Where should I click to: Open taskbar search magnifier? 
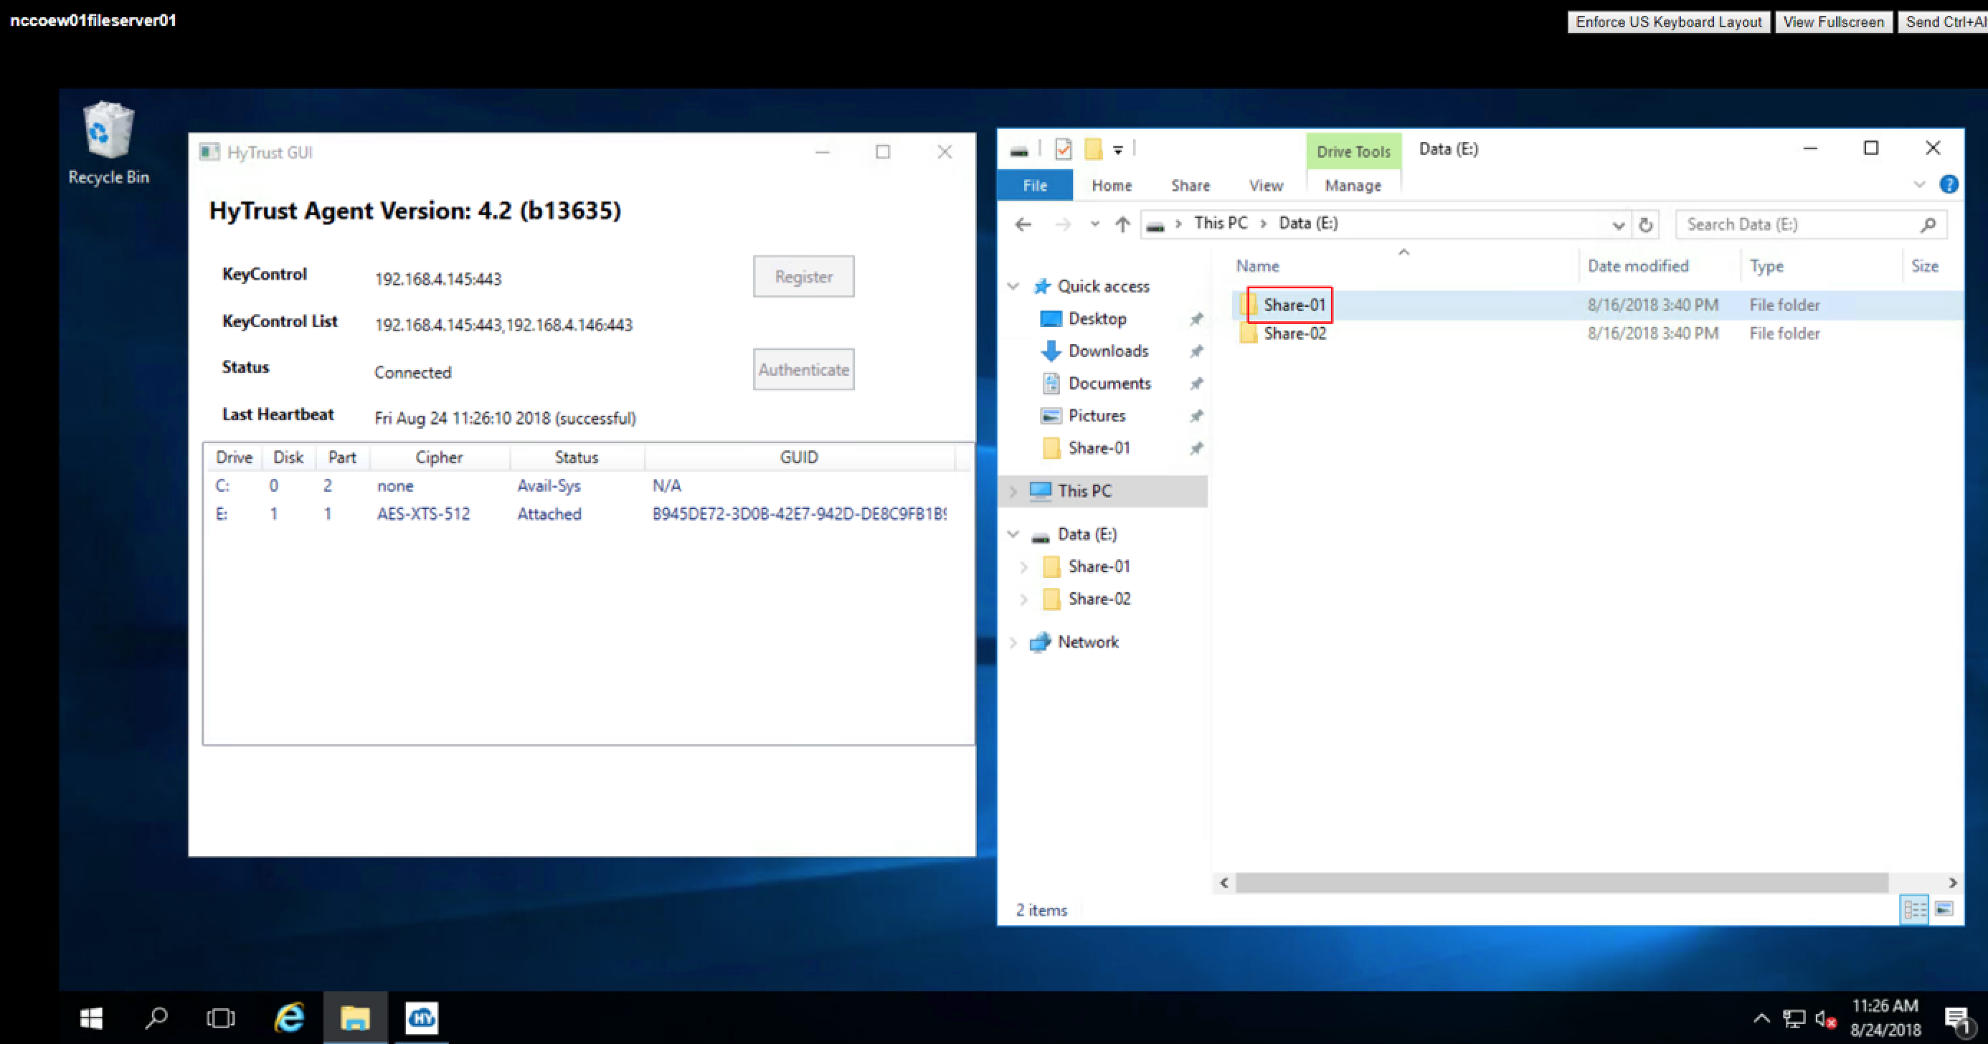point(156,1018)
